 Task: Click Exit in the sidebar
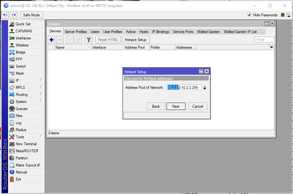[x=26, y=179]
